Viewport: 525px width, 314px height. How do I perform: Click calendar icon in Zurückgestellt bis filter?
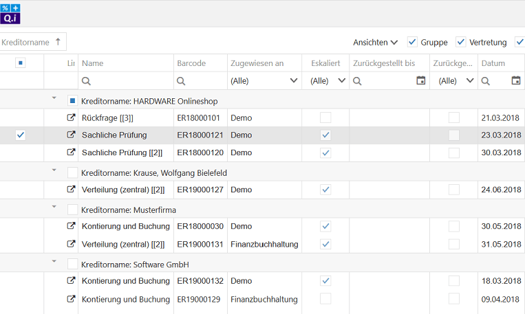pyautogui.click(x=420, y=81)
